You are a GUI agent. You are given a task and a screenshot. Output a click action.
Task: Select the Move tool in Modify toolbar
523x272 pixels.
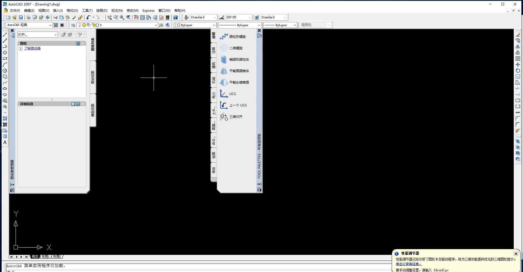click(x=518, y=65)
